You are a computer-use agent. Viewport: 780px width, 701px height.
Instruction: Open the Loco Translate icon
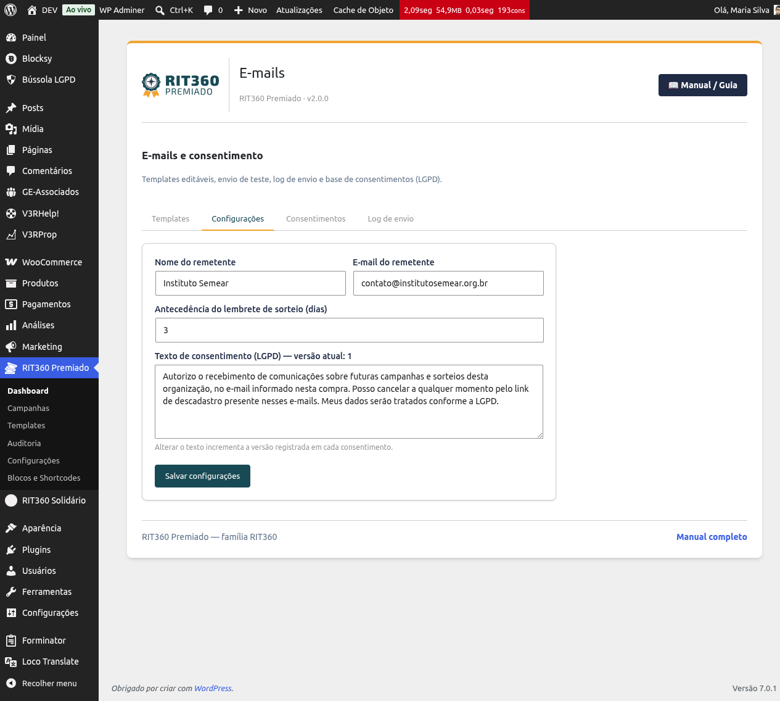pyautogui.click(x=11, y=662)
